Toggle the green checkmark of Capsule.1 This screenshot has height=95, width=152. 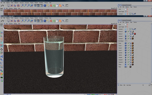pos(128,60)
